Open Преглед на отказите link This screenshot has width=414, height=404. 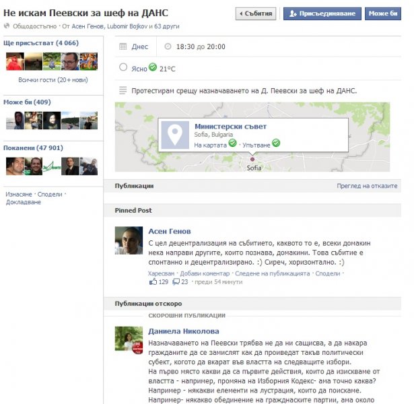367,186
